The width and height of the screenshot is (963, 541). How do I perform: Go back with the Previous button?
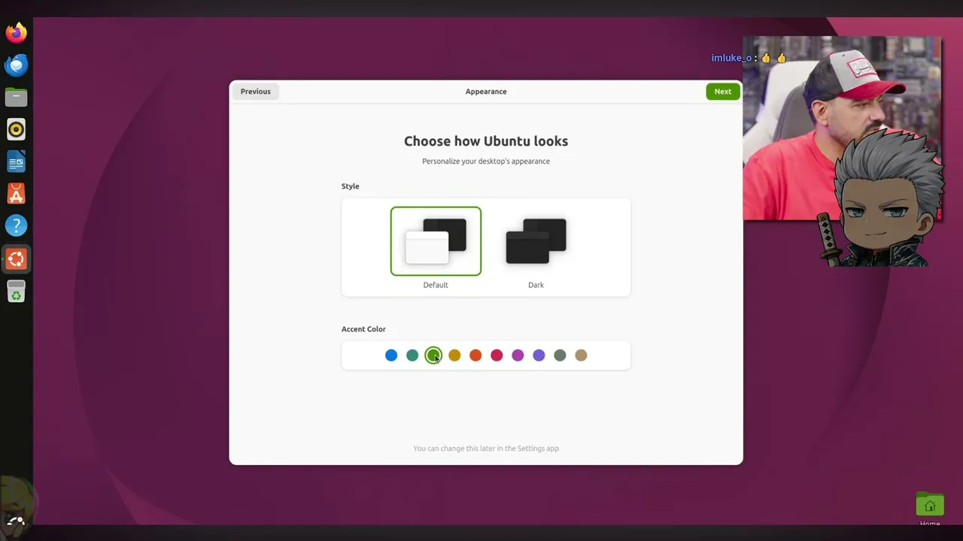coord(256,92)
